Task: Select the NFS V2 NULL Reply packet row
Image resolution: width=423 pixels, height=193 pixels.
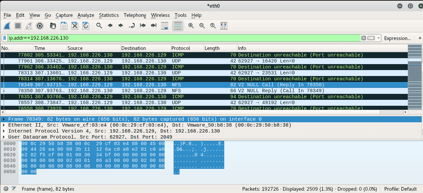Action: point(132,91)
